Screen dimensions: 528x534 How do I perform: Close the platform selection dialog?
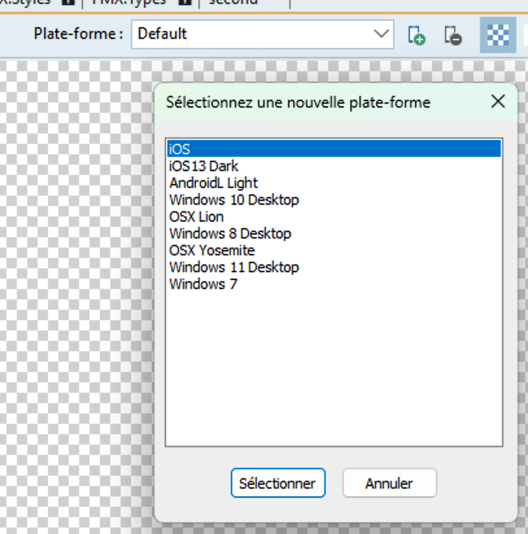(498, 102)
